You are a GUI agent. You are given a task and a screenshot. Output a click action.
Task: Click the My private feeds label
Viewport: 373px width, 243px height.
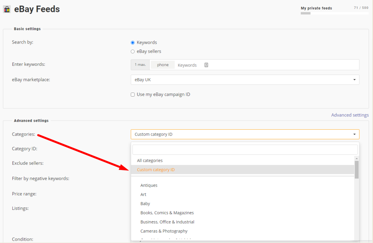coord(316,8)
